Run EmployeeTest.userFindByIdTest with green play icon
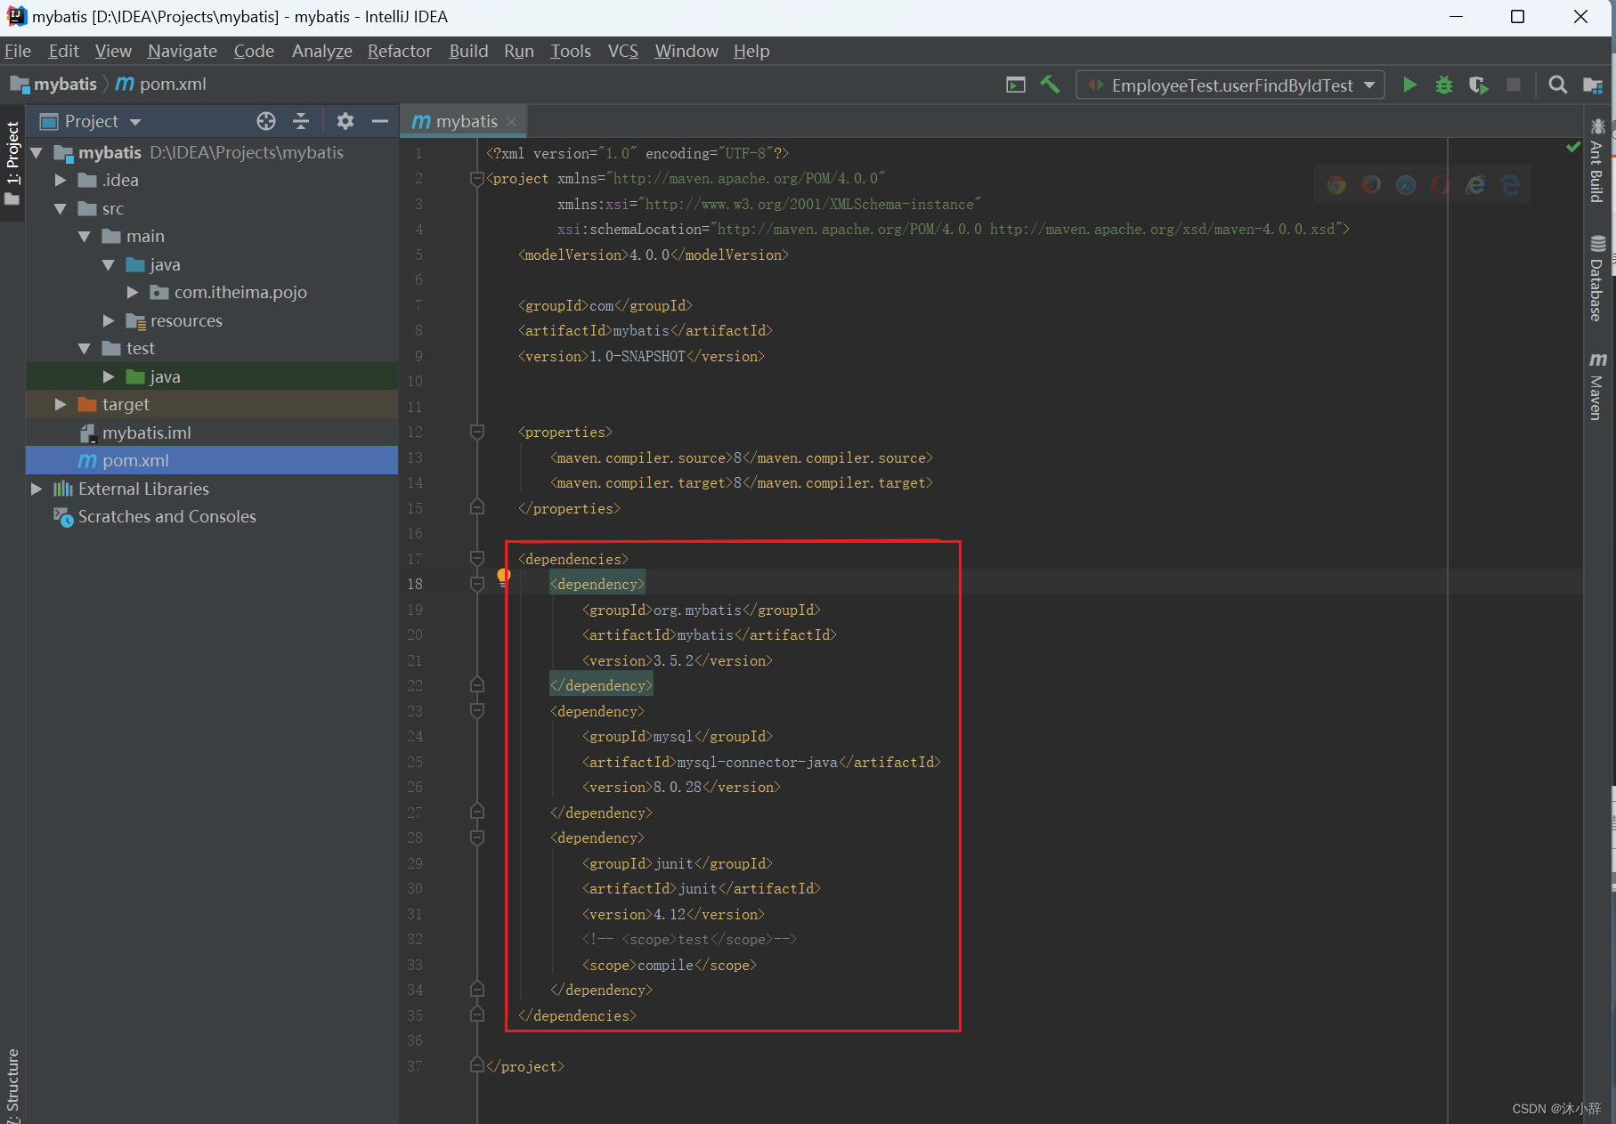 pyautogui.click(x=1409, y=85)
